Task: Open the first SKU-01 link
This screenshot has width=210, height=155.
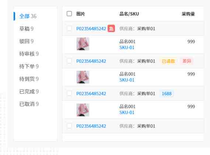Action: click(127, 48)
